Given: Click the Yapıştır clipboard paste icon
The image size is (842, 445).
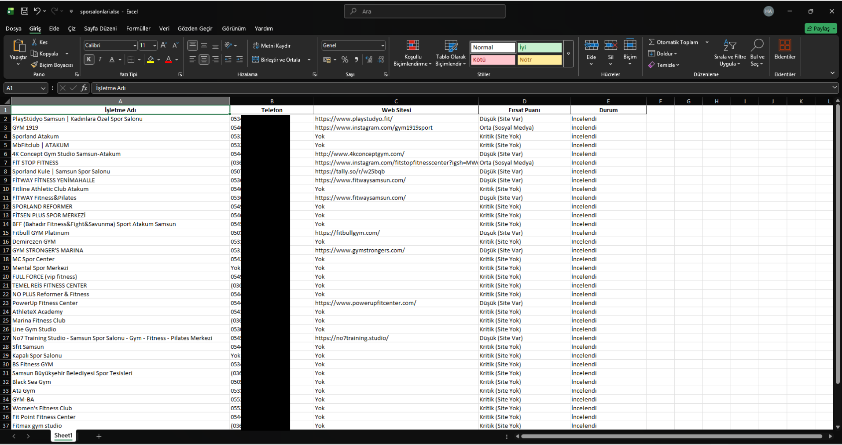Looking at the screenshot, I should tap(18, 46).
